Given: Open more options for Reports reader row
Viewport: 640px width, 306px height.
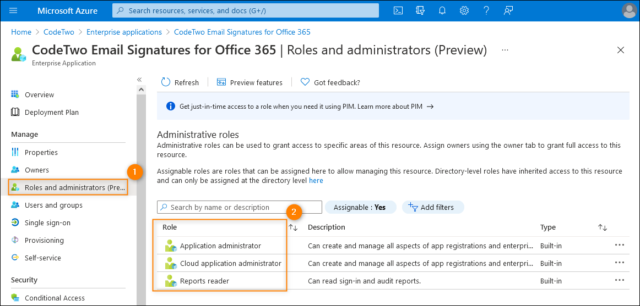Looking at the screenshot, I should pyautogui.click(x=620, y=280).
